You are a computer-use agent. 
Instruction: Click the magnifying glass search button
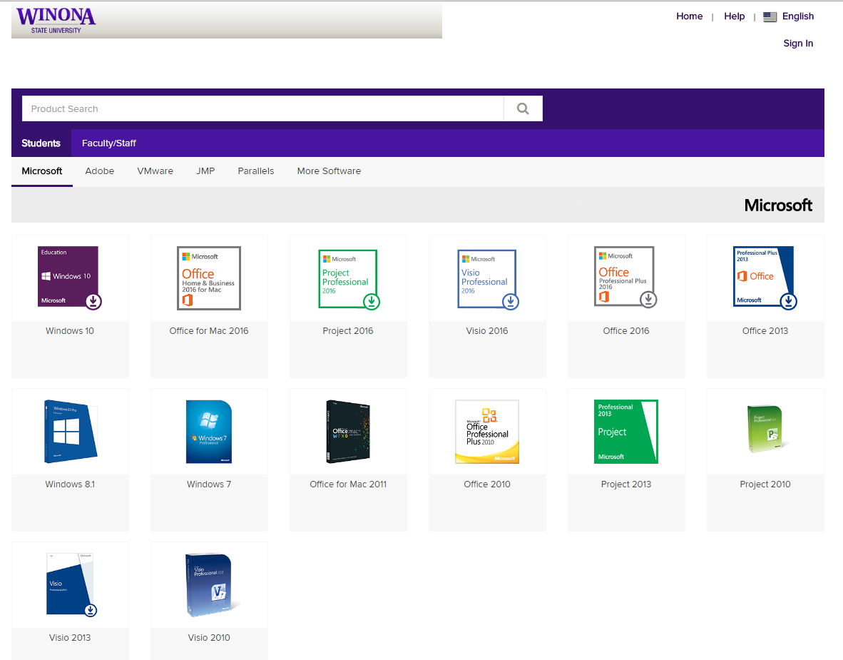523,108
